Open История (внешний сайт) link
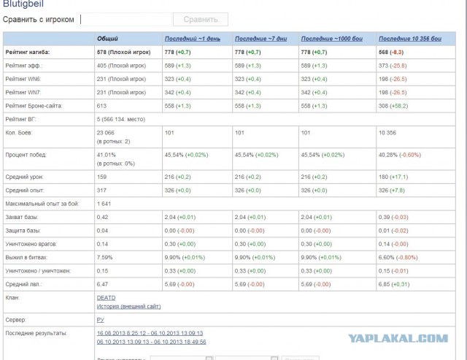This screenshot has height=360, width=467. tap(128, 307)
